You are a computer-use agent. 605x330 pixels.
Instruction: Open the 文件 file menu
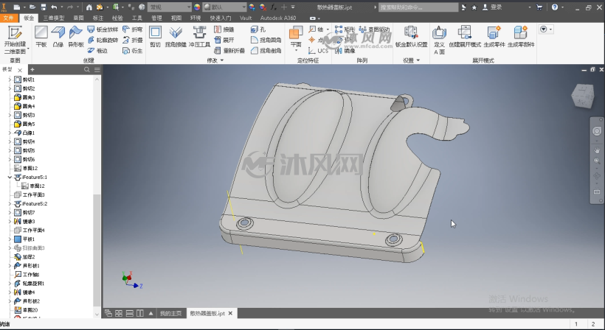click(9, 18)
